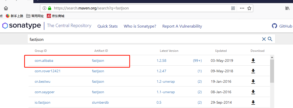Open the com.rover12421 group link
293x108 pixels.
click(x=48, y=71)
